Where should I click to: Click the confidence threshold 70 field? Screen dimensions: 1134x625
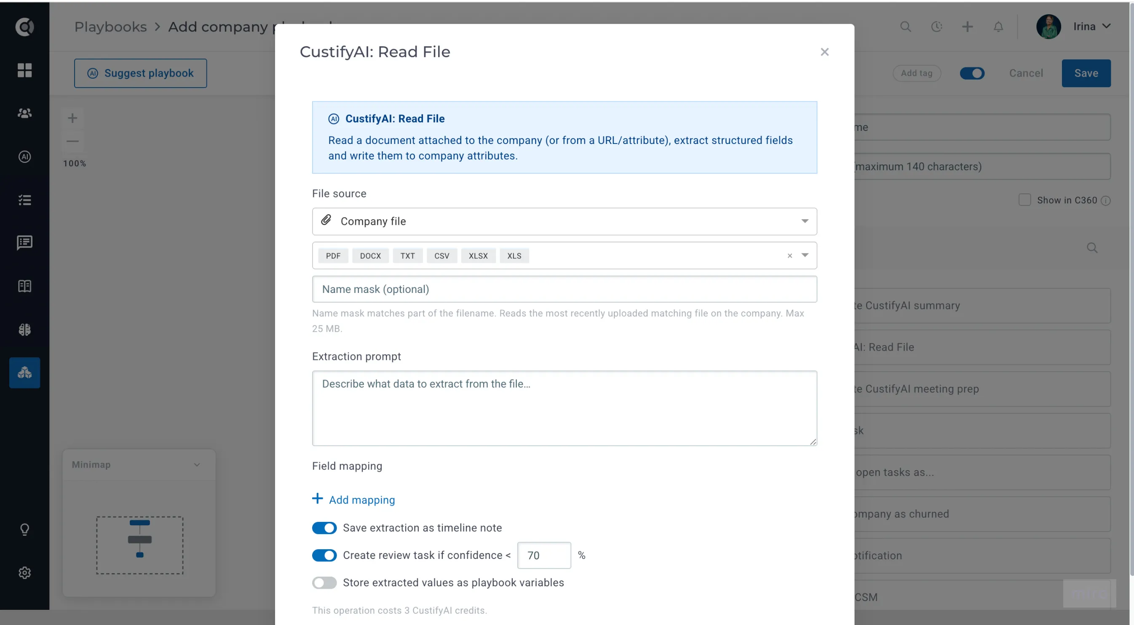pyautogui.click(x=544, y=555)
